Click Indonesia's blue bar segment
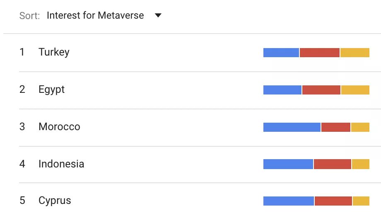Viewport: 381px width, 218px height. click(288, 164)
